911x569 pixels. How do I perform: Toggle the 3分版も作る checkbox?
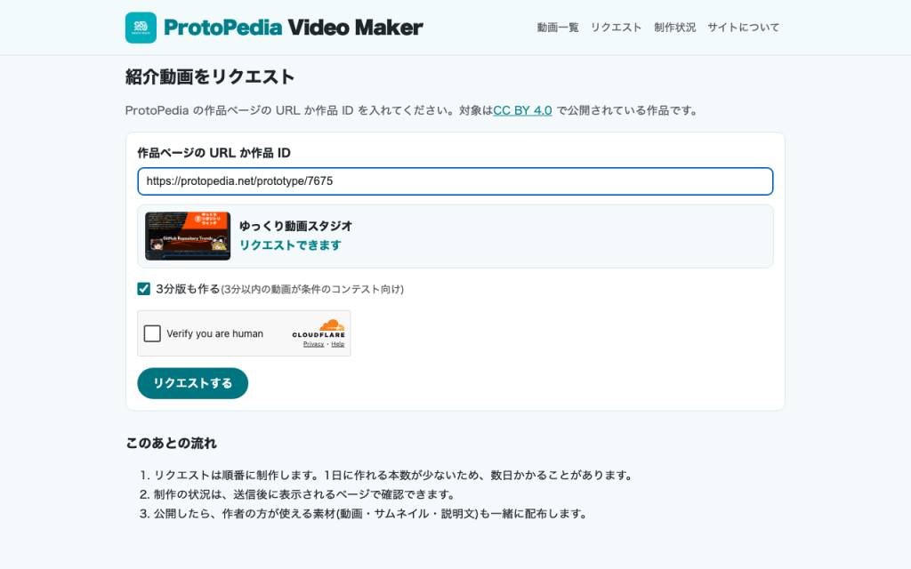coord(143,289)
